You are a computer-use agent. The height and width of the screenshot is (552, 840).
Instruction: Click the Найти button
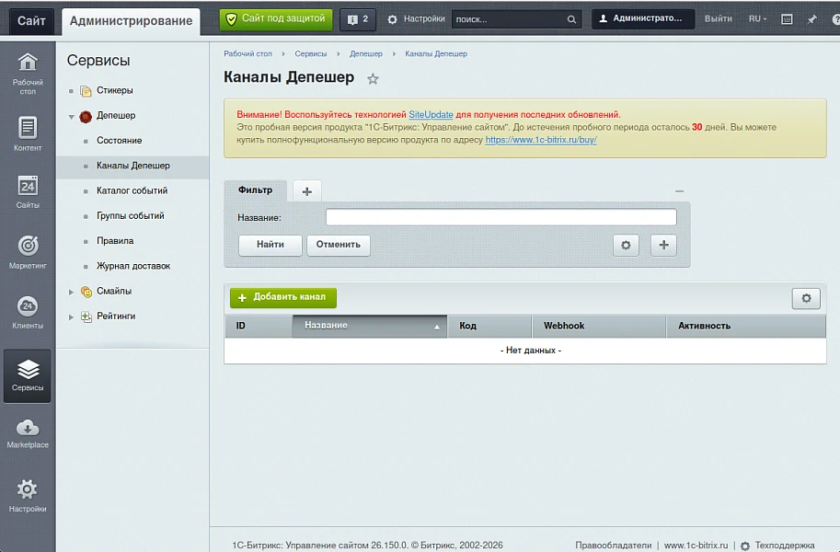coord(270,245)
